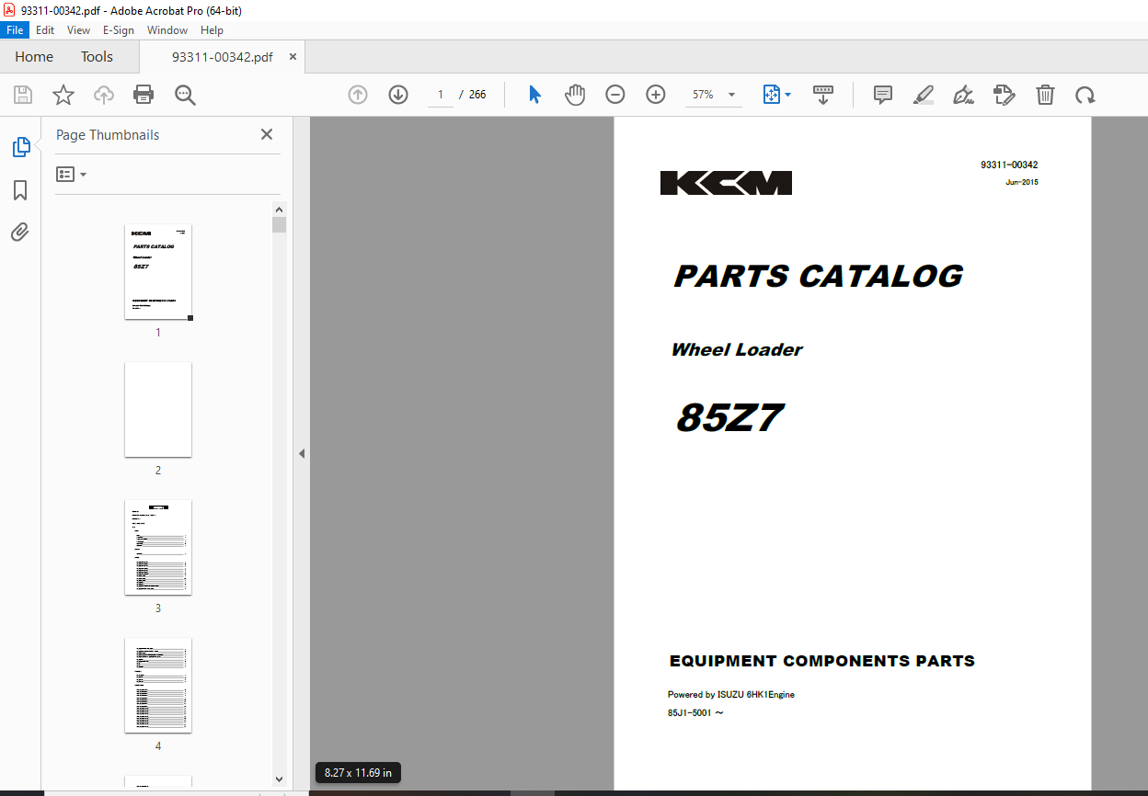Open the File menu
Viewport: 1148px width, 796px height.
pyautogui.click(x=16, y=30)
